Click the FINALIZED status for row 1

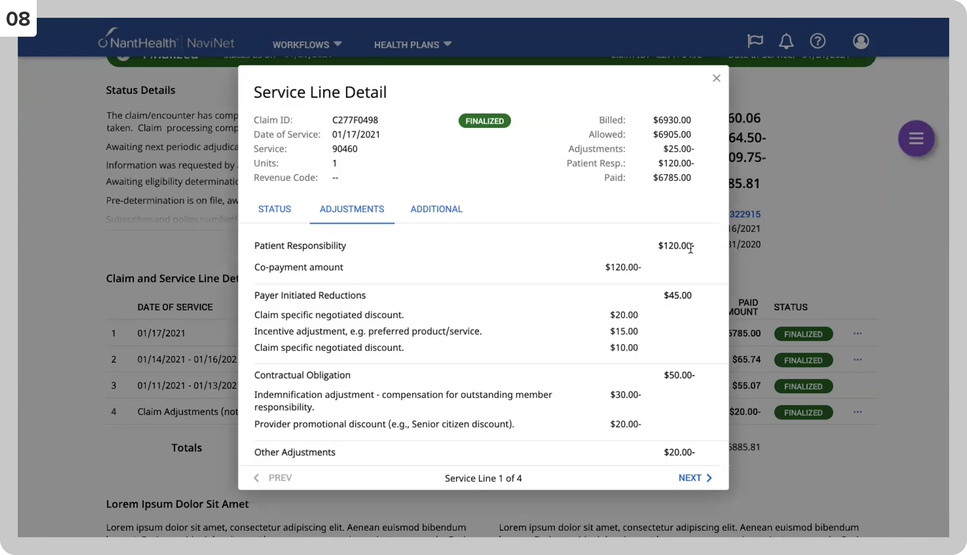(803, 334)
